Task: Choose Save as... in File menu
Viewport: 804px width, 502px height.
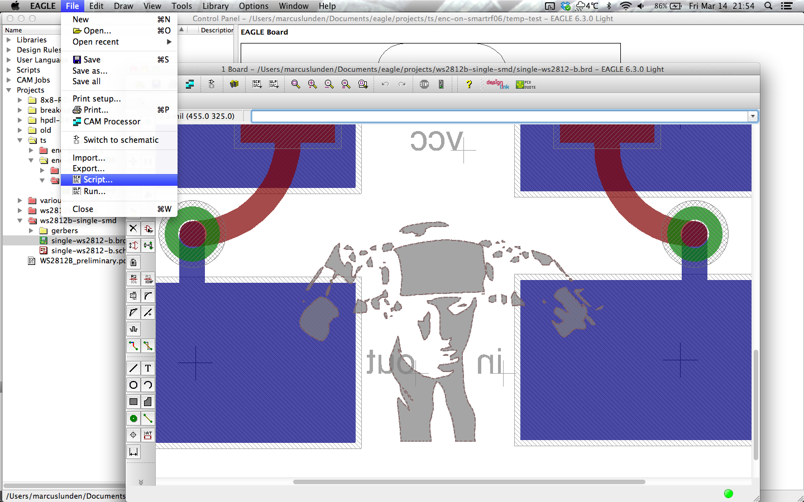Action: (119, 71)
